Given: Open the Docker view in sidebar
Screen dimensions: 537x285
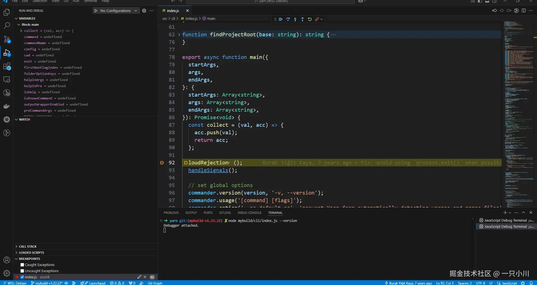Looking at the screenshot, I should click(x=7, y=106).
